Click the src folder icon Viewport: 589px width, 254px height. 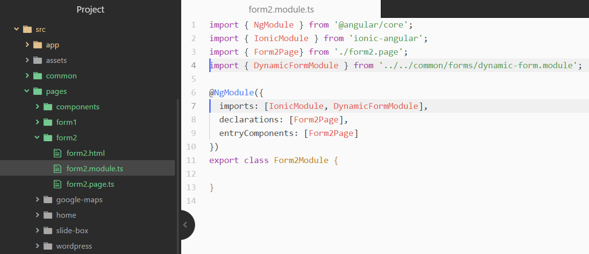(x=28, y=30)
